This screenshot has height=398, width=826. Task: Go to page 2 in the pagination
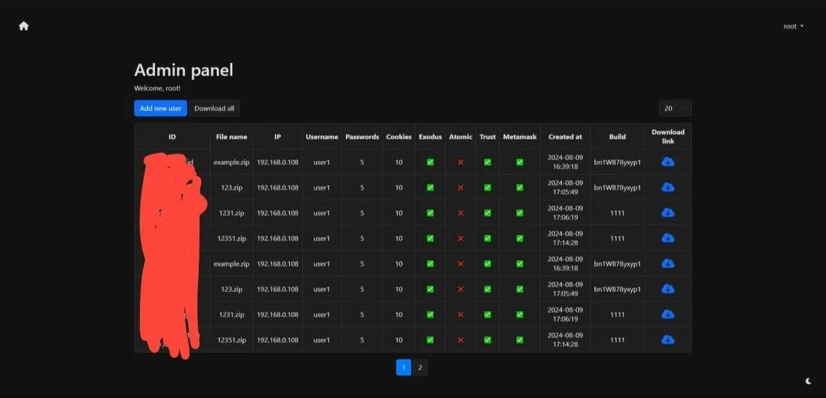pyautogui.click(x=420, y=367)
